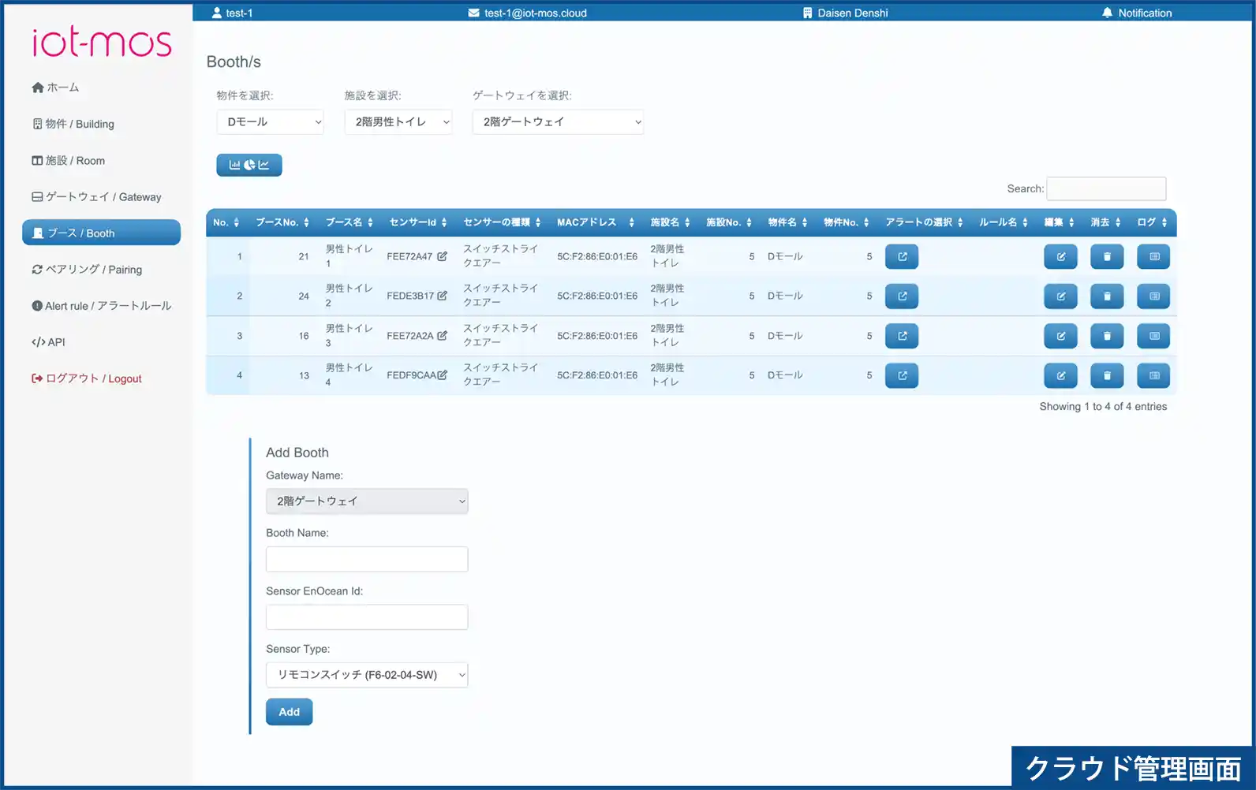The height and width of the screenshot is (790, 1256).
Task: Edit booth row with sensor FEDF9CAA
Action: click(1060, 375)
